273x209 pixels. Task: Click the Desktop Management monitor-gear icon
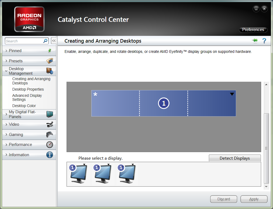[x=50, y=71]
